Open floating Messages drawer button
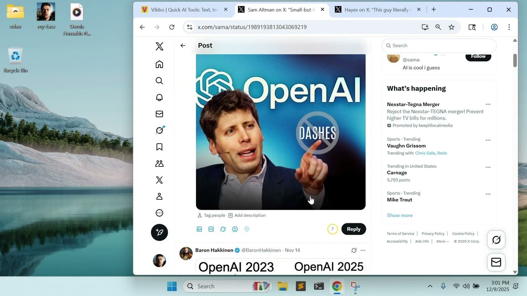The image size is (527, 296). coord(496,262)
